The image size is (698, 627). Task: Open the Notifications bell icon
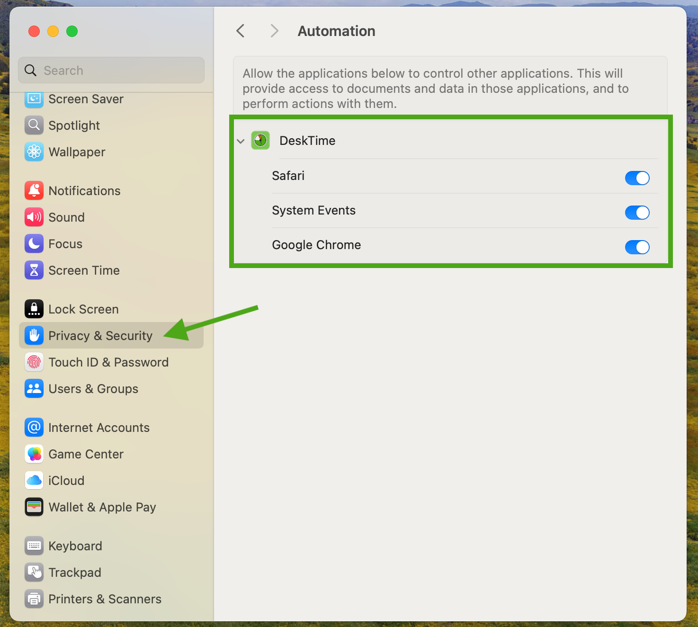(34, 191)
